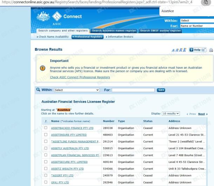Open ASSETSECURE PTY. LIMITED details

(69, 162)
